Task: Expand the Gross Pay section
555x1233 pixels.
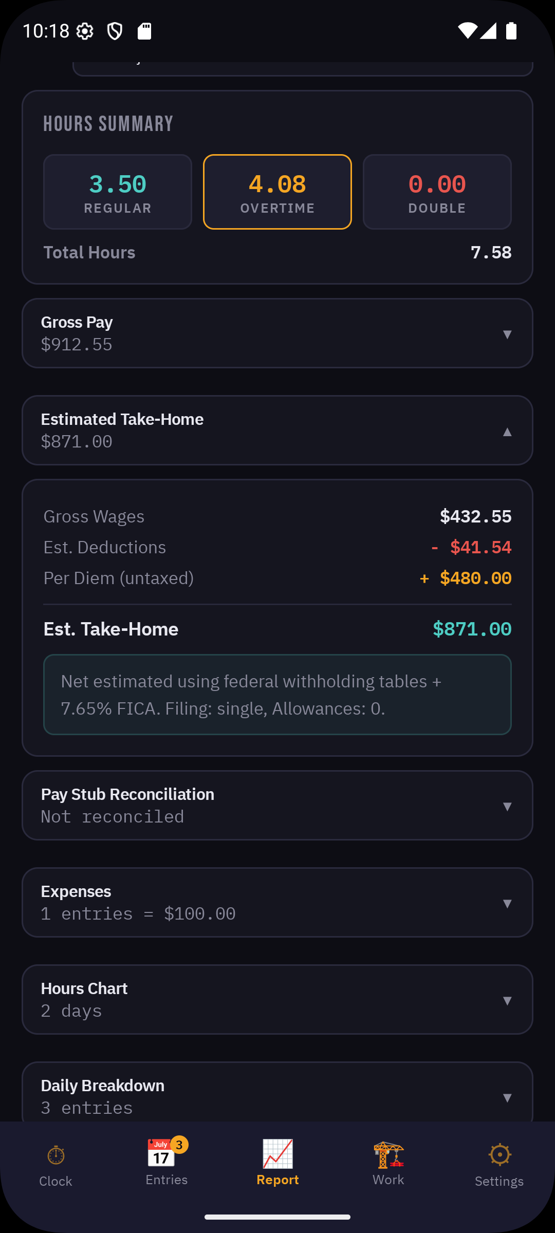Action: (277, 333)
